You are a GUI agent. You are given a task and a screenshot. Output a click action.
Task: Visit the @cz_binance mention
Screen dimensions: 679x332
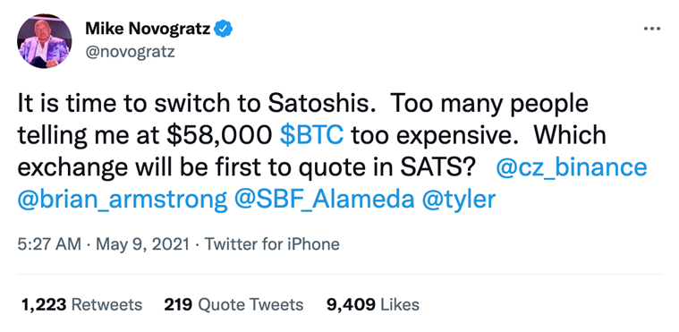pos(571,168)
